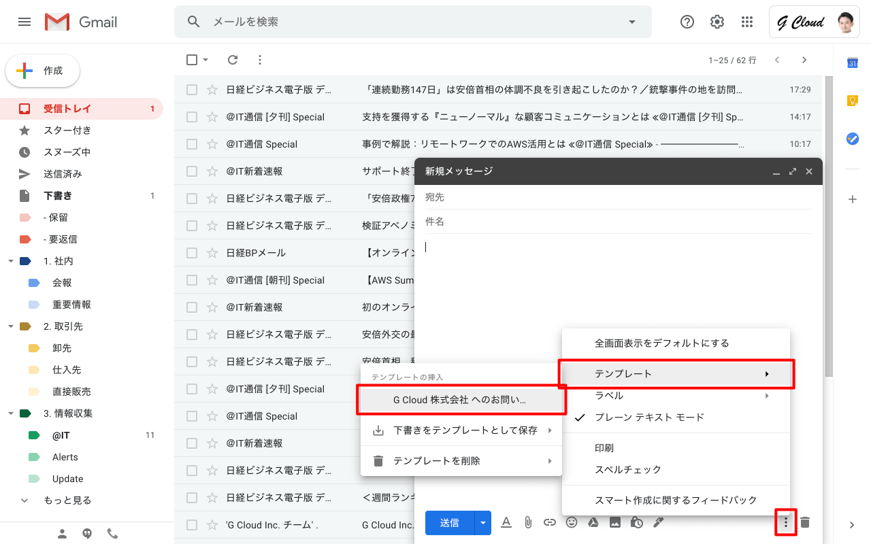Tick the select-all checkbox

[x=192, y=60]
